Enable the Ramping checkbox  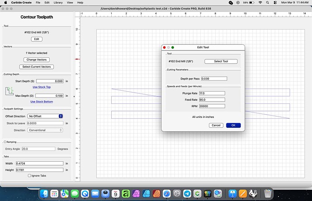pyautogui.click(x=5, y=142)
